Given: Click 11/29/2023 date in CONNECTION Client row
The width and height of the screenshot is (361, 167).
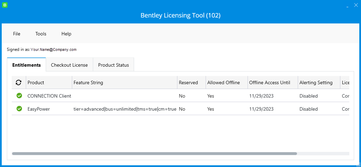Looking at the screenshot, I should 261,96.
